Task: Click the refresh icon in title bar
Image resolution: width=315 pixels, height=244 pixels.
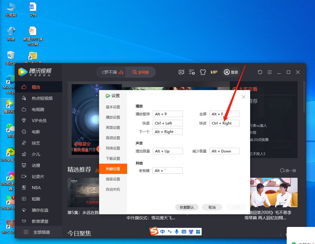Action: pos(260,72)
